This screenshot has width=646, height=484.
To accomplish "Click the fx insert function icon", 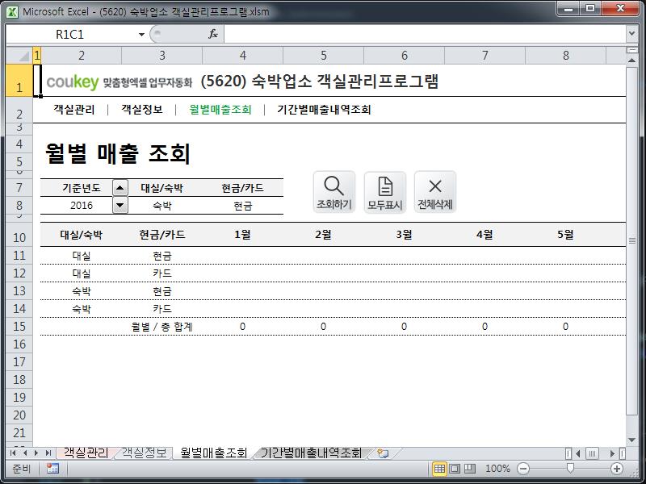I will pos(213,34).
